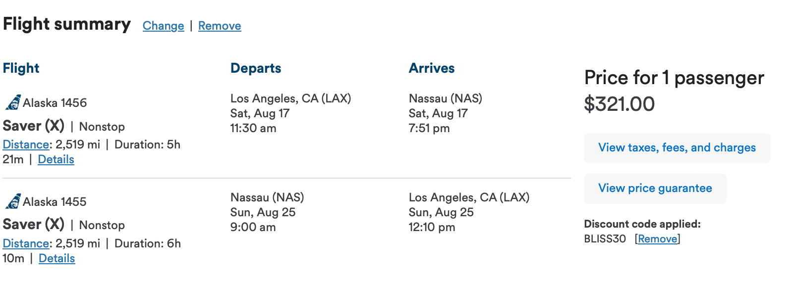The height and width of the screenshot is (285, 795).
Task: Click the $321.00 price amount
Action: coord(619,104)
